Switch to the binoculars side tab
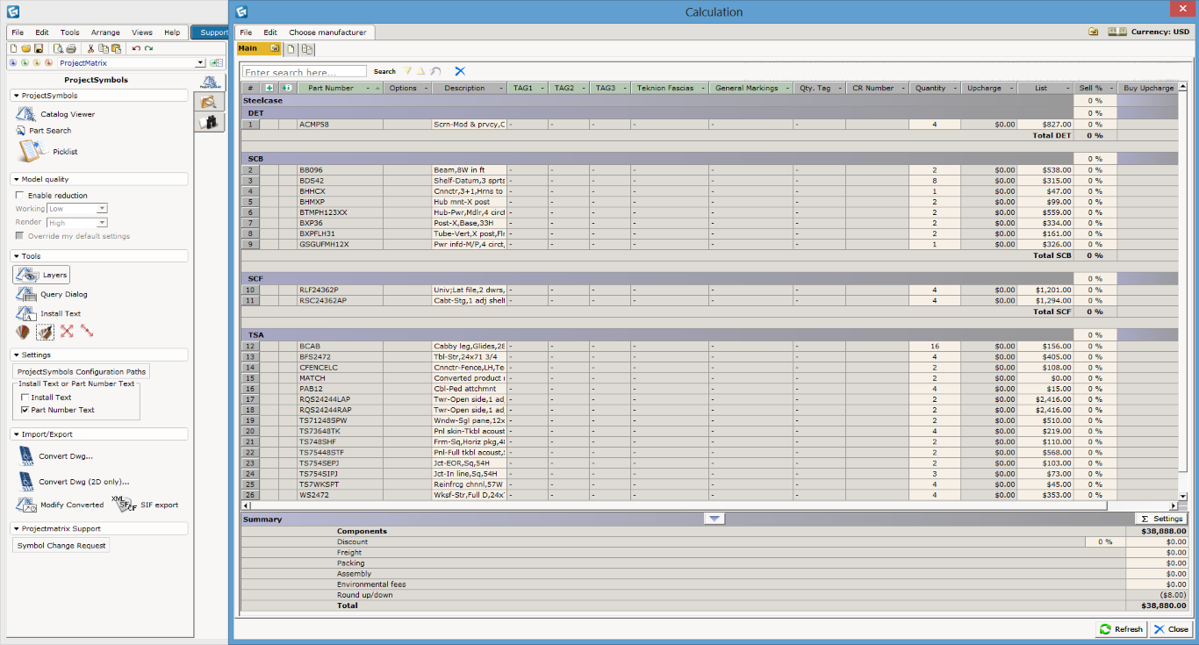This screenshot has height=645, width=1199. [x=208, y=122]
